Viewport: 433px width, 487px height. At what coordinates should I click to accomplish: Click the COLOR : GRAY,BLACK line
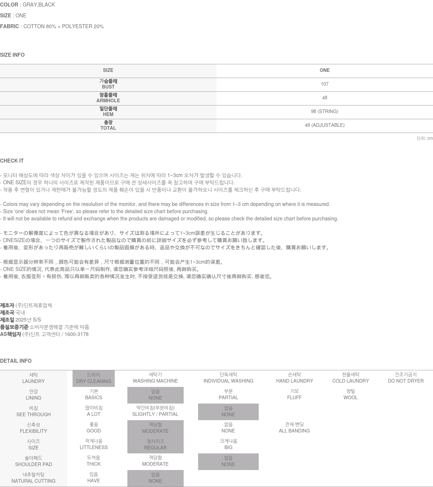[x=27, y=5]
